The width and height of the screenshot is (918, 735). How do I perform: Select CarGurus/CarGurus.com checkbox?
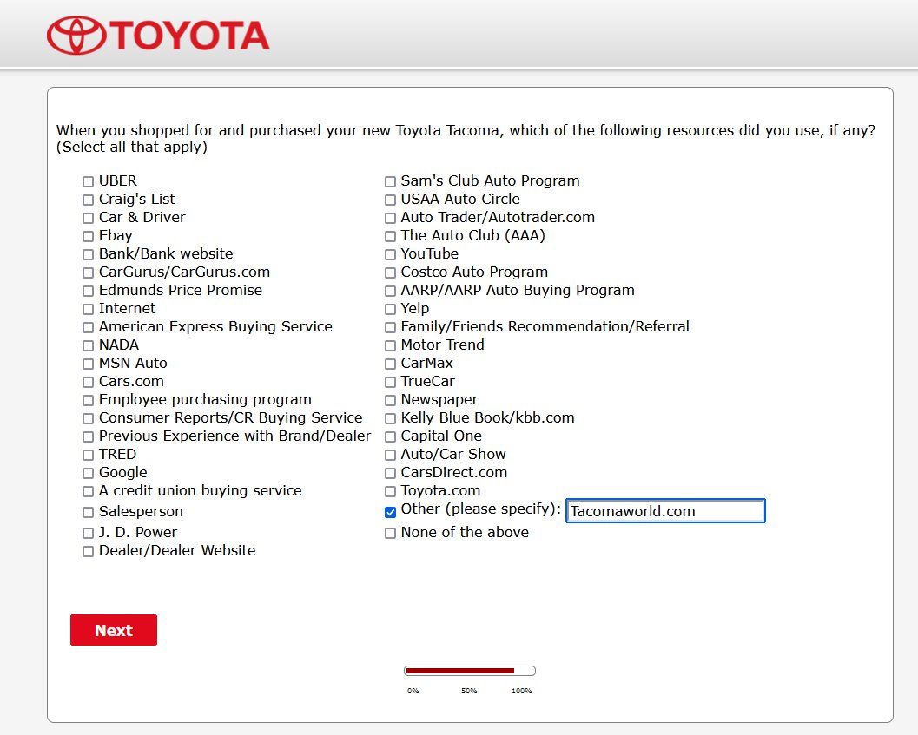pyautogui.click(x=88, y=272)
